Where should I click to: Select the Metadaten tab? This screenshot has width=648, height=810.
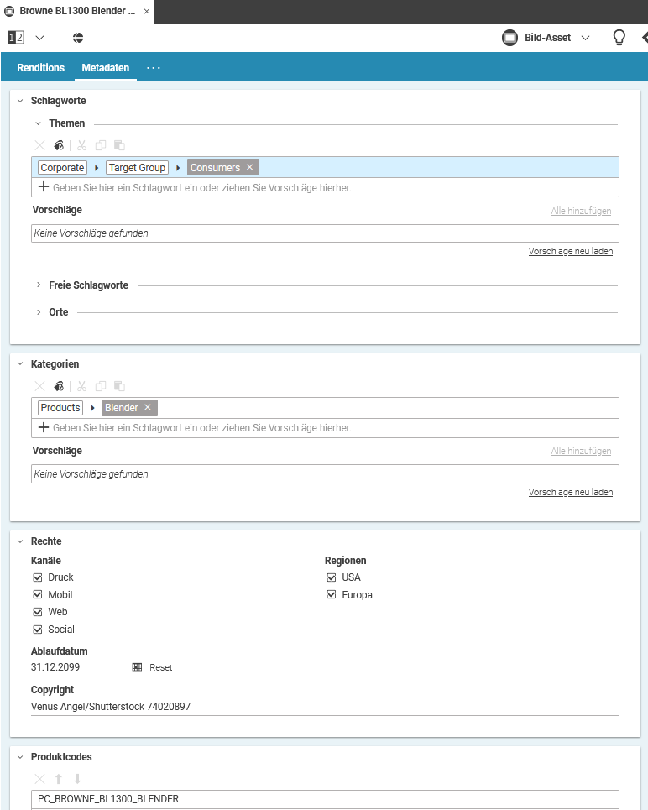[106, 68]
